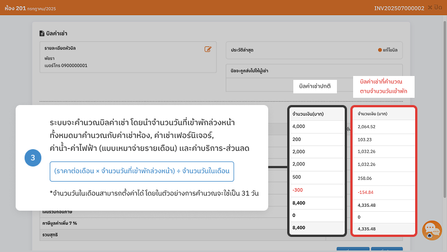447x252 pixels.
Task: Click the 4,000 amount in normal bill
Action: pyautogui.click(x=300, y=126)
